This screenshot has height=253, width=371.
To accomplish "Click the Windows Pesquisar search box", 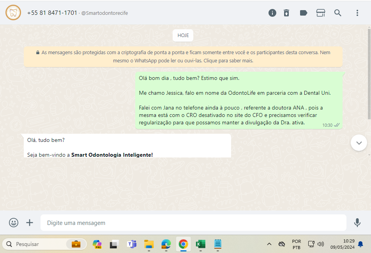I will click(x=44, y=244).
